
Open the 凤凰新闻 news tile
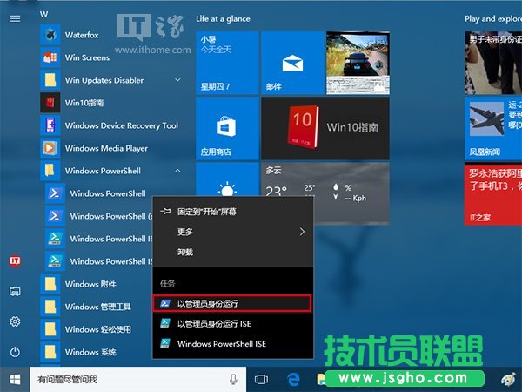(493, 128)
